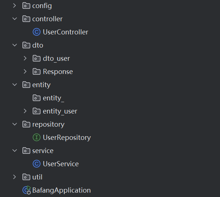The image size is (220, 197).
Task: Select the service package label
Action: 43,151
